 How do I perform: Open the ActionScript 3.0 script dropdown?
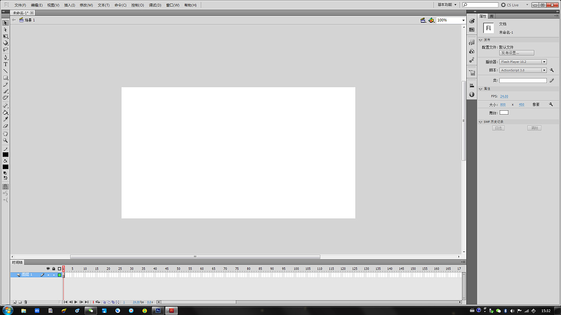pyautogui.click(x=523, y=70)
